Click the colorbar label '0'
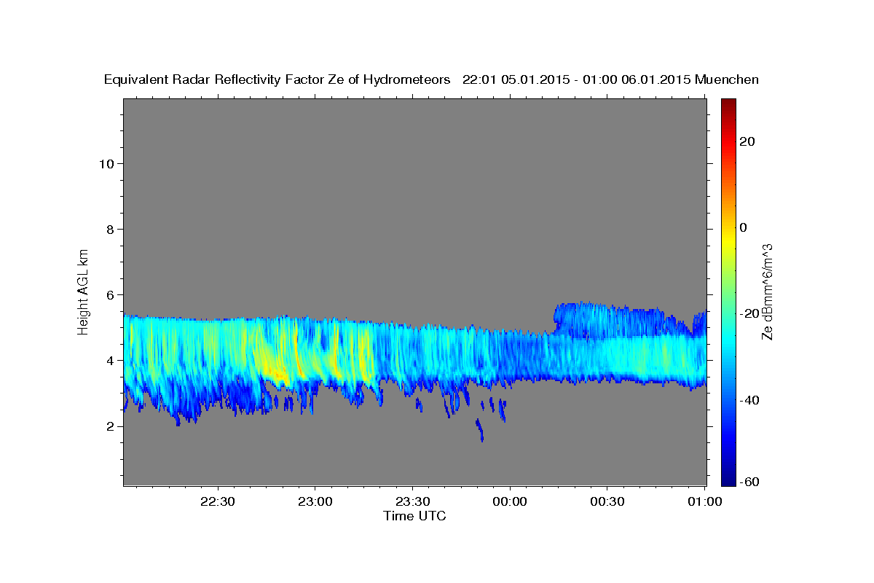The image size is (874, 583). click(744, 227)
